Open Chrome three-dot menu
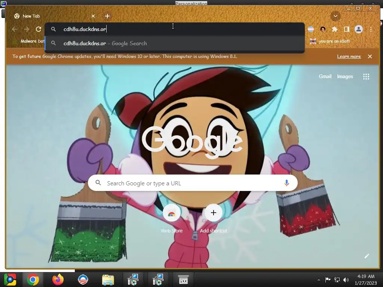This screenshot has height=287, width=383. [371, 29]
